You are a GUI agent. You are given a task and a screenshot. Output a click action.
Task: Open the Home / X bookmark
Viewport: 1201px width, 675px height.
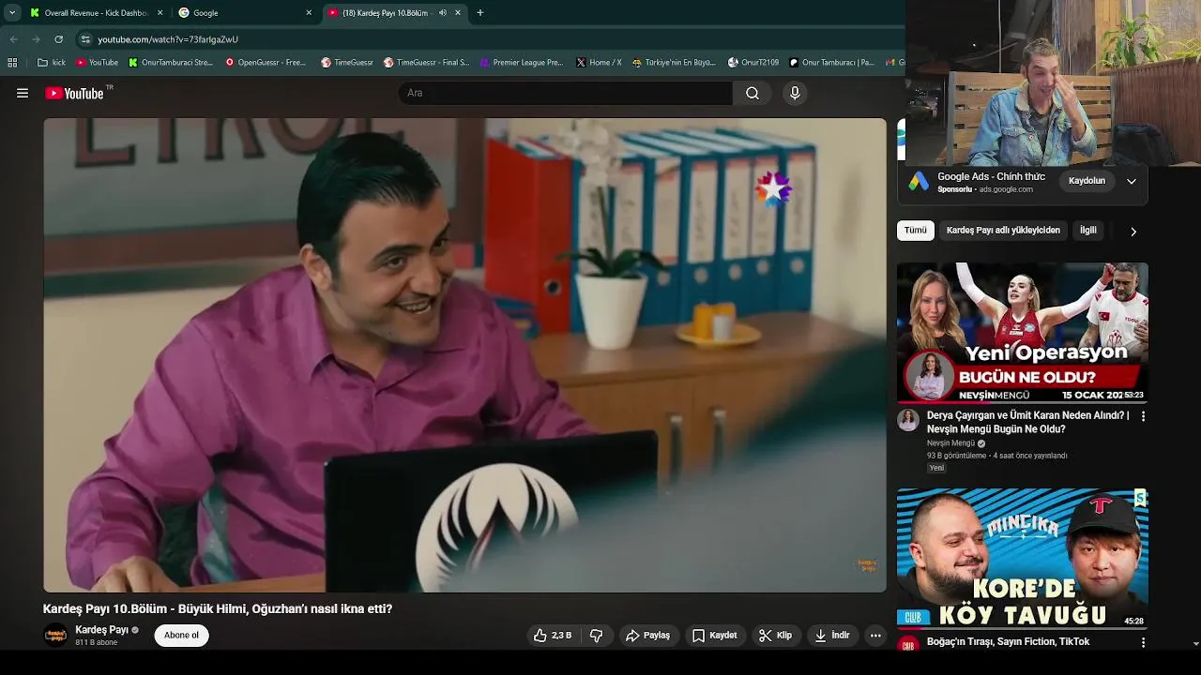pos(599,63)
